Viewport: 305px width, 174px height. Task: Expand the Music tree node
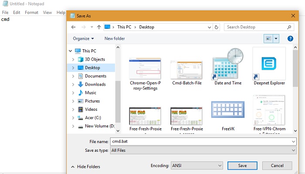[x=73, y=93]
